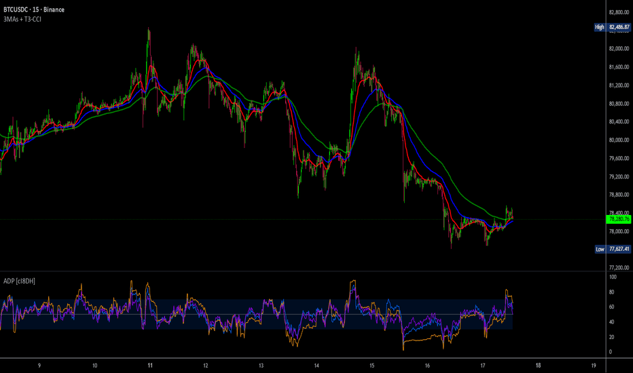
Task: Click the 40 level on the ADP scale
Action: pyautogui.click(x=611, y=321)
